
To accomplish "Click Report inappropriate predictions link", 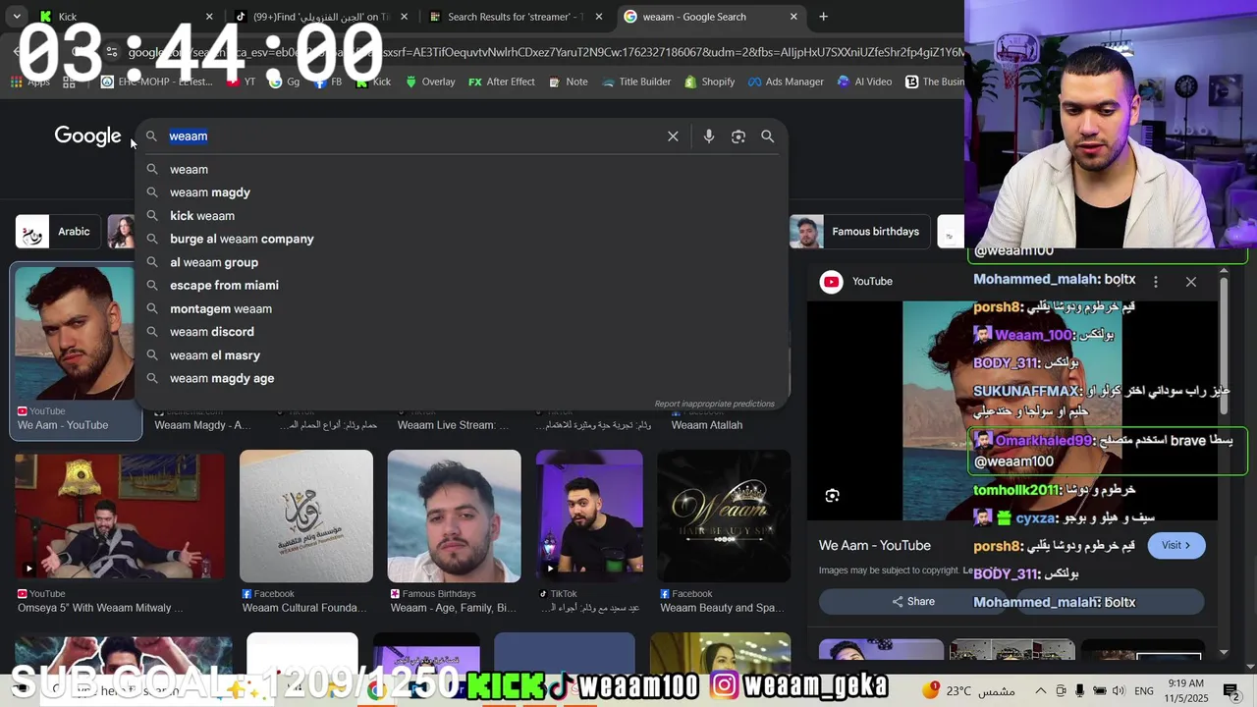I will pos(715,404).
